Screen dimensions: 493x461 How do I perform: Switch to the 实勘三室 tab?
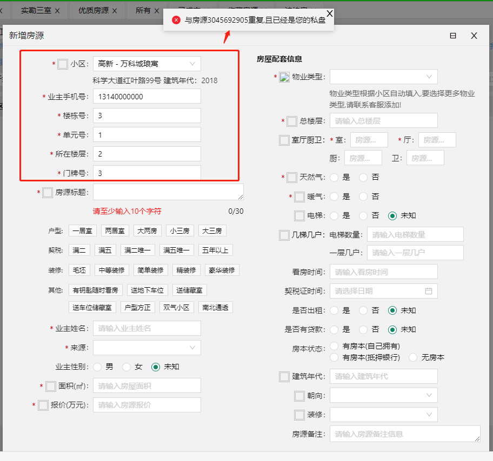pos(36,10)
